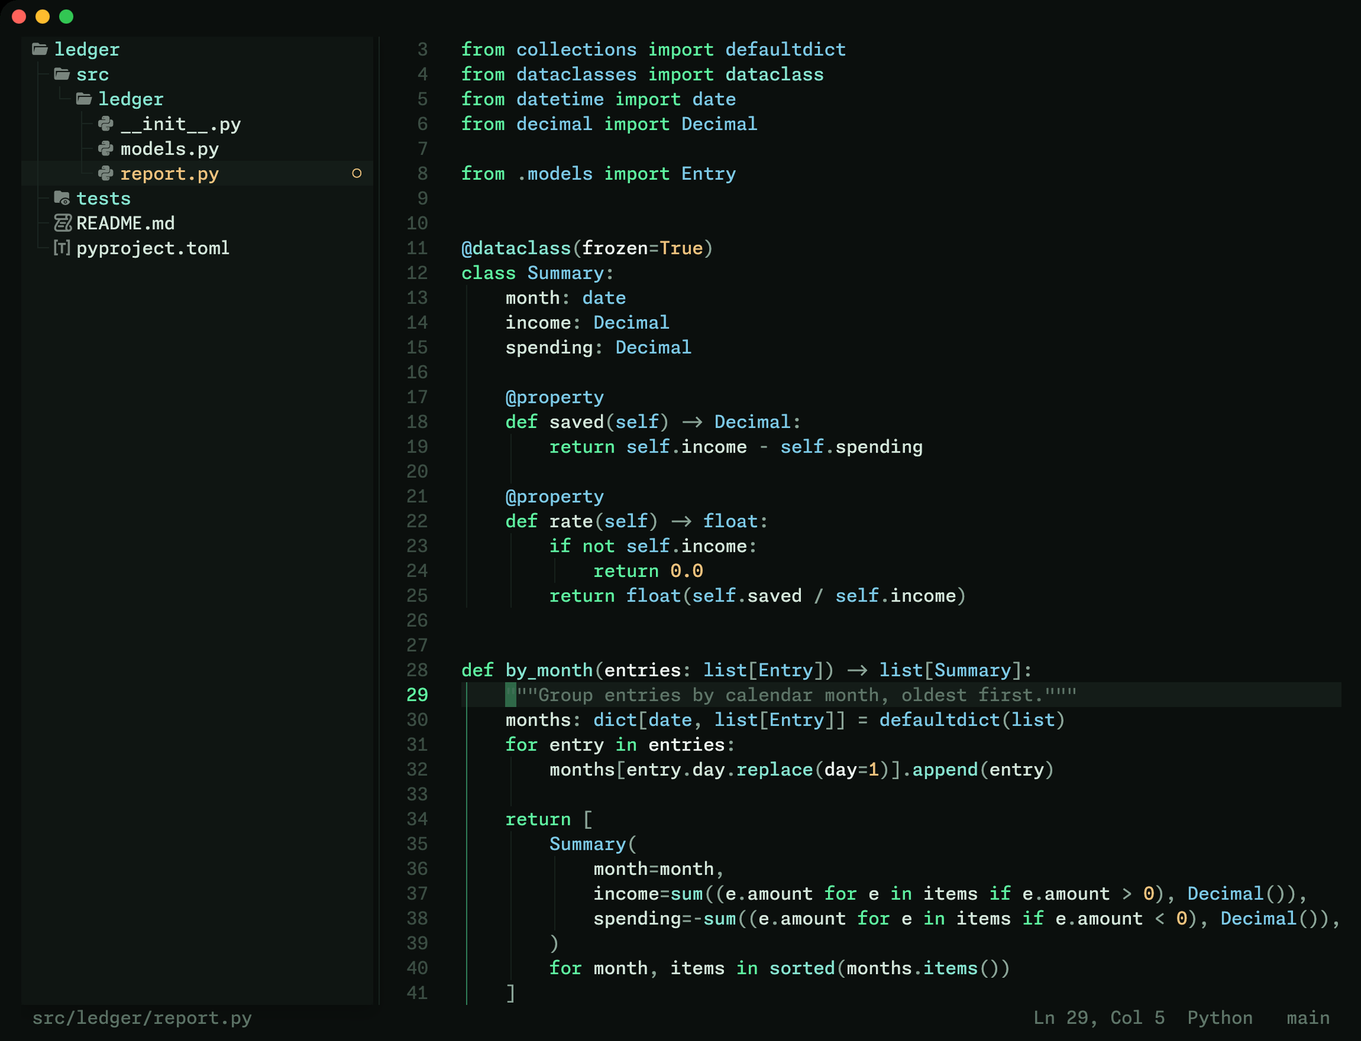Collapse the root ledger folder

click(x=87, y=49)
